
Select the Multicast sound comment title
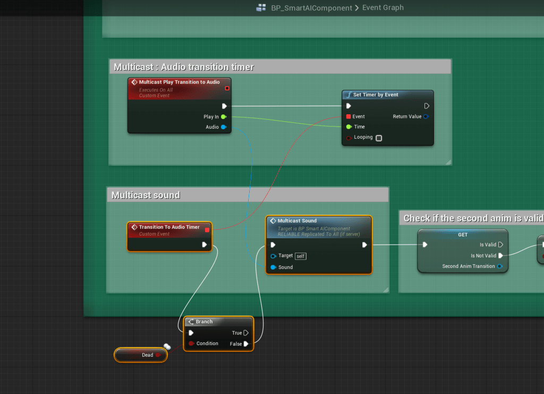coord(146,195)
